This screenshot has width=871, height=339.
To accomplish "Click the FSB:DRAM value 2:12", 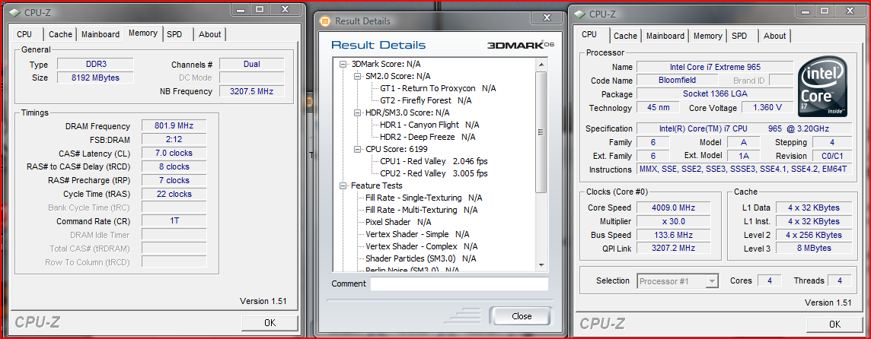I will 174,140.
